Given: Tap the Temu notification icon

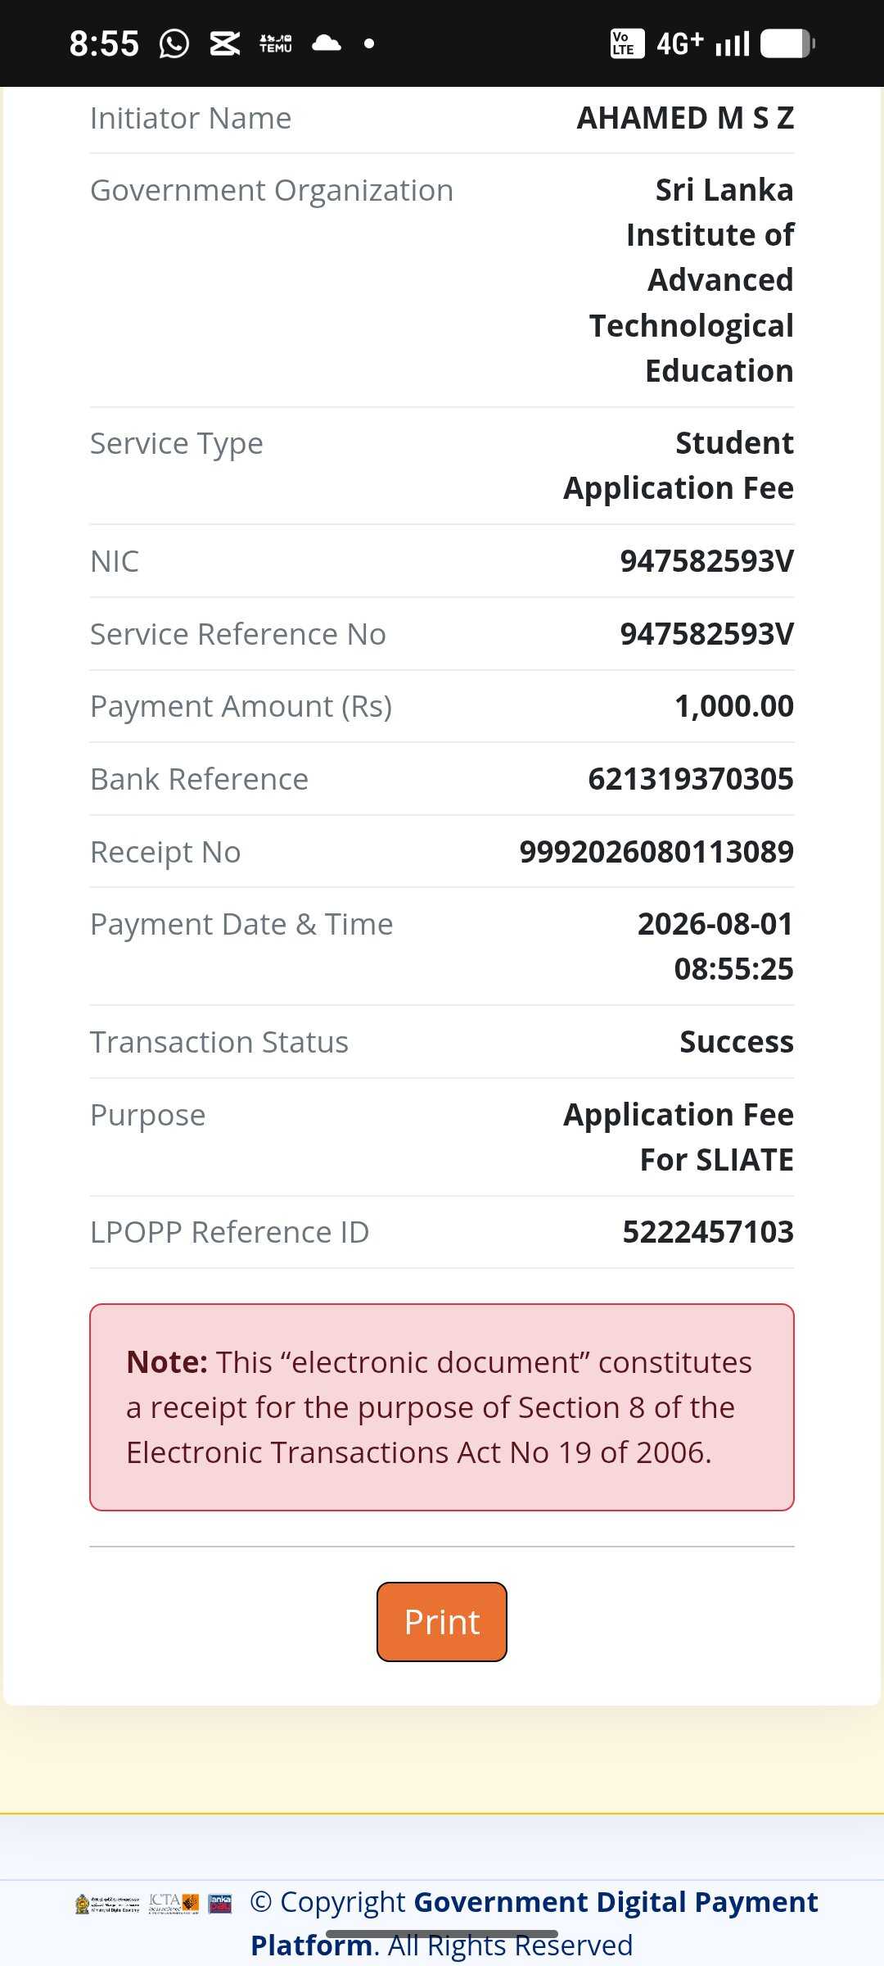Looking at the screenshot, I should 276,43.
